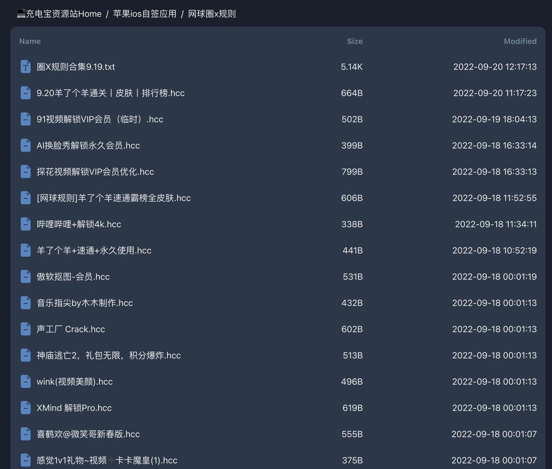Open 声工厂 Crack.hcc
Screen dimensions: 552x469
(x=71, y=329)
